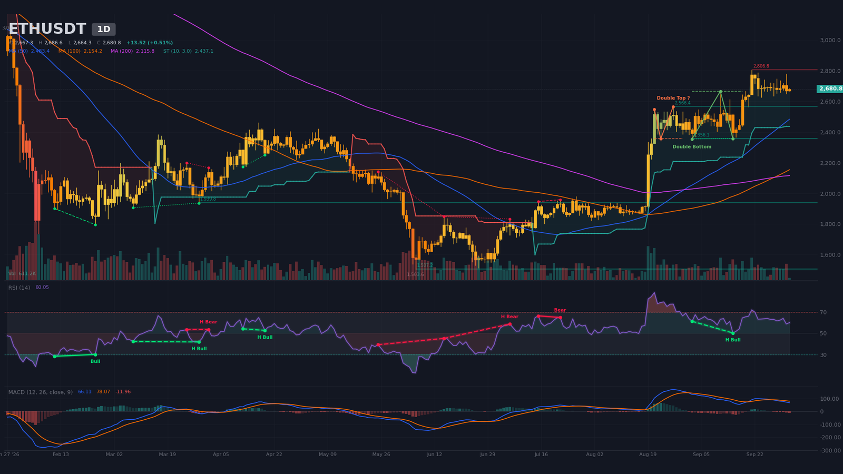Select the MA (100) indicator legend
843x474 pixels.
tap(81, 51)
